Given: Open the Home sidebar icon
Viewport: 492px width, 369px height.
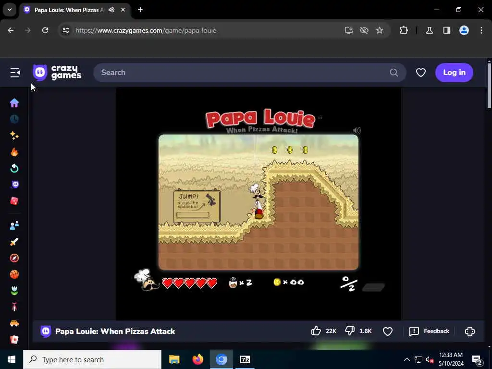Looking at the screenshot, I should point(14,103).
